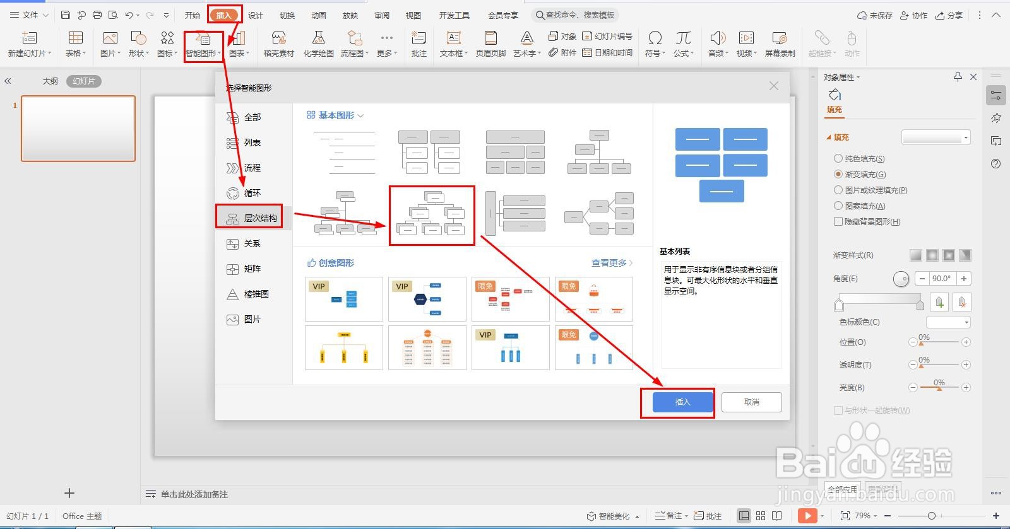Switch to 大纲 outline tab
The height and width of the screenshot is (529, 1010).
pos(50,81)
